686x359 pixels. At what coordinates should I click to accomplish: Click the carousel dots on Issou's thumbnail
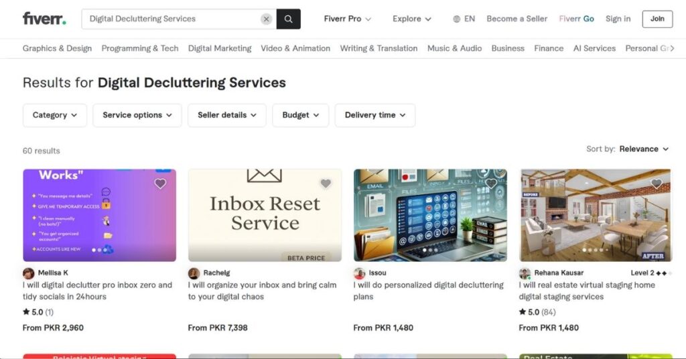pos(430,250)
